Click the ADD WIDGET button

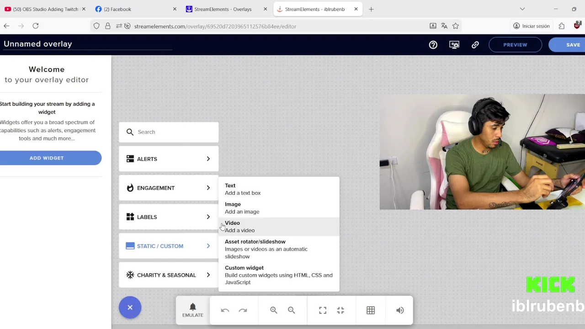pos(47,158)
